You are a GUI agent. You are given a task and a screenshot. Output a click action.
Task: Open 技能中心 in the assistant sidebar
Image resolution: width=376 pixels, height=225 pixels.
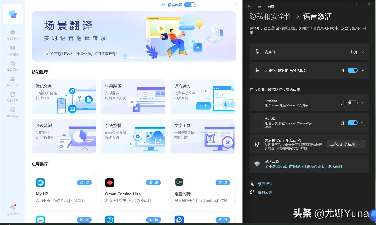point(12,34)
